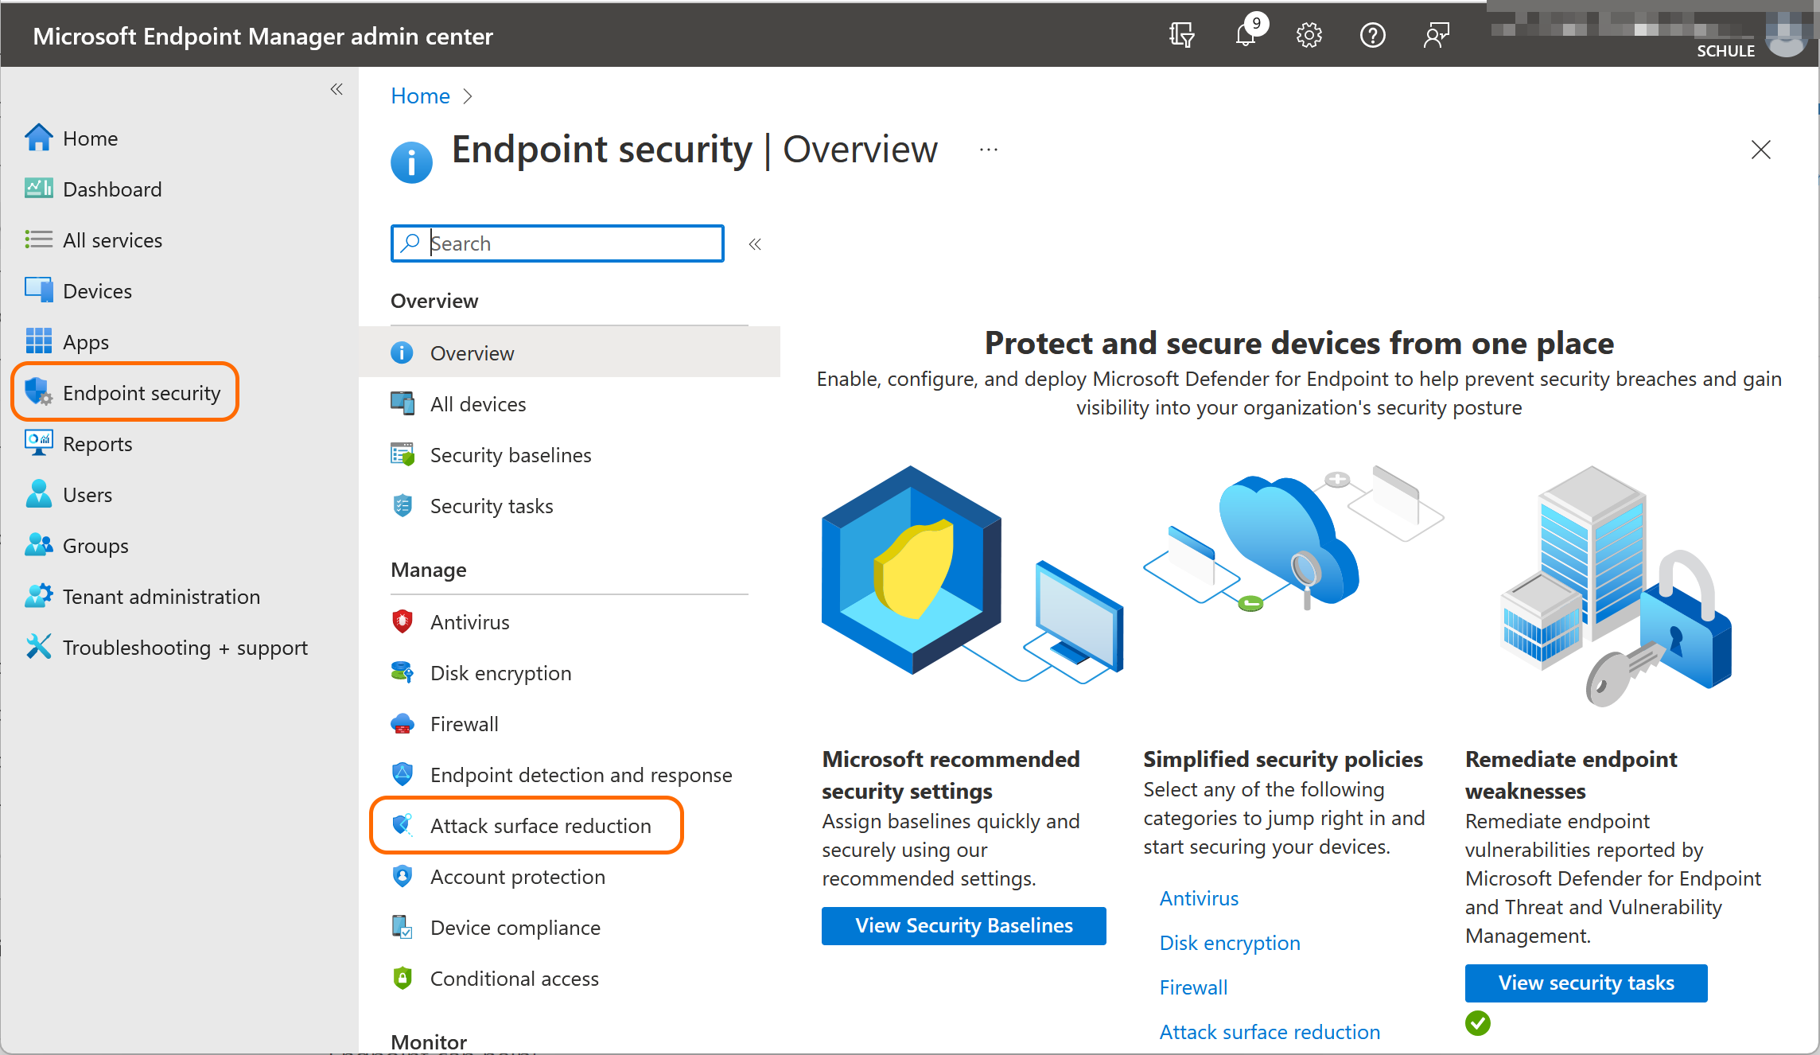Collapse the Endpoint security submenu pane

coord(755,244)
